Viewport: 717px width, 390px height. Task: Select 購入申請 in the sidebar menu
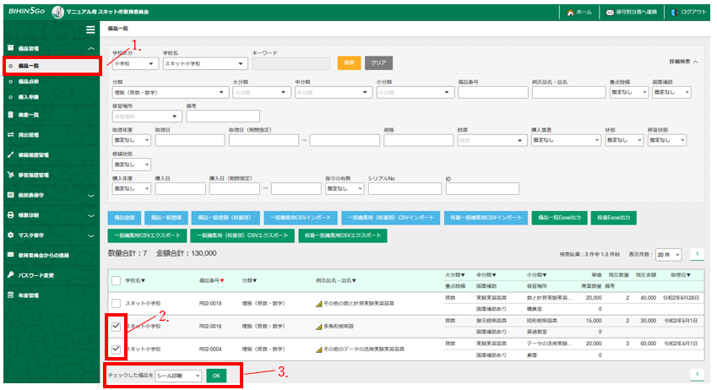click(29, 97)
